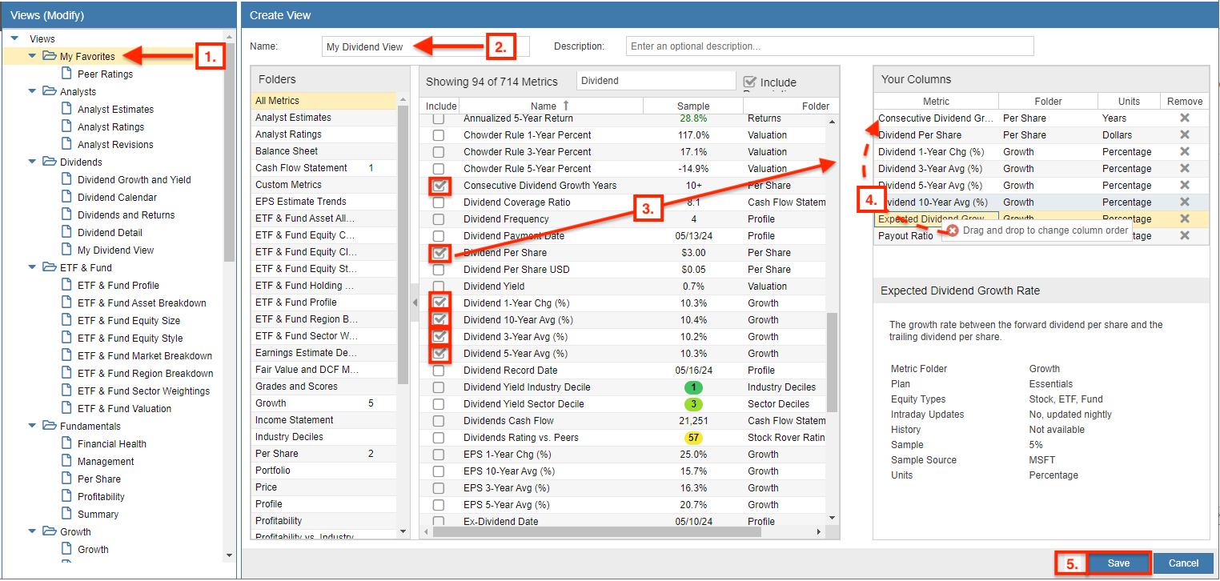The image size is (1220, 581).
Task: Uncheck Consecutive Dividend Growth Years
Action: point(439,186)
